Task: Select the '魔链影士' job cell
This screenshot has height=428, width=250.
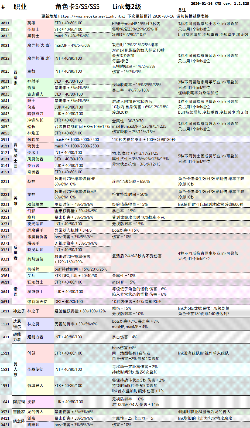Action: tap(40, 292)
